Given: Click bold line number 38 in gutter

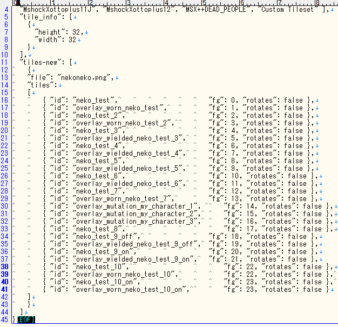Looking at the screenshot, I should coord(5,266).
